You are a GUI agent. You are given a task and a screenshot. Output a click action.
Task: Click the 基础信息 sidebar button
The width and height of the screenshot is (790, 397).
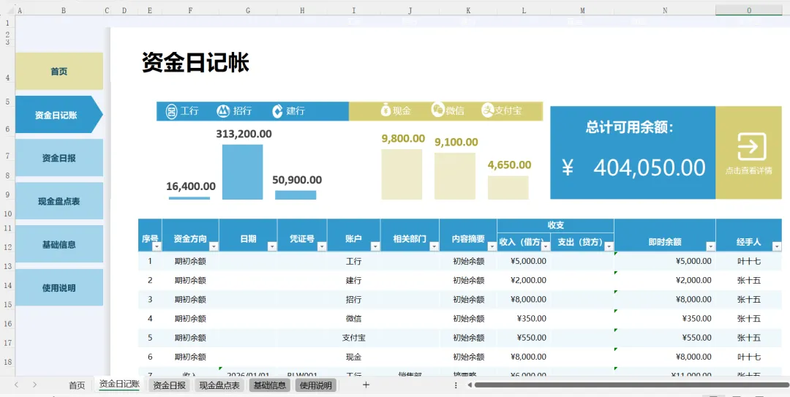tap(59, 244)
